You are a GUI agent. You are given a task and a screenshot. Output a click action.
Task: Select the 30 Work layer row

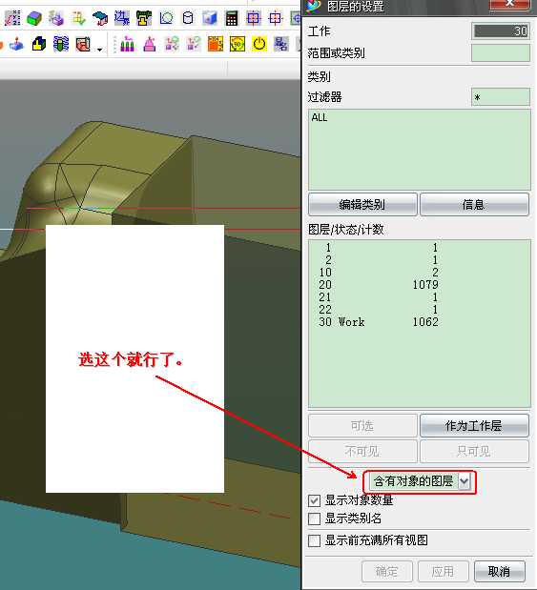pos(419,322)
